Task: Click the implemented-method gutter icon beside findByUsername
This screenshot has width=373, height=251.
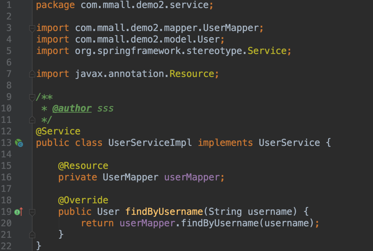Action: pos(19,212)
